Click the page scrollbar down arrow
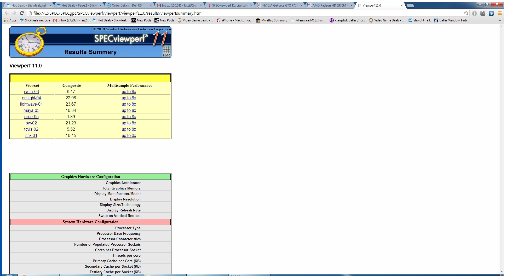The image size is (506, 276). tap(502, 271)
